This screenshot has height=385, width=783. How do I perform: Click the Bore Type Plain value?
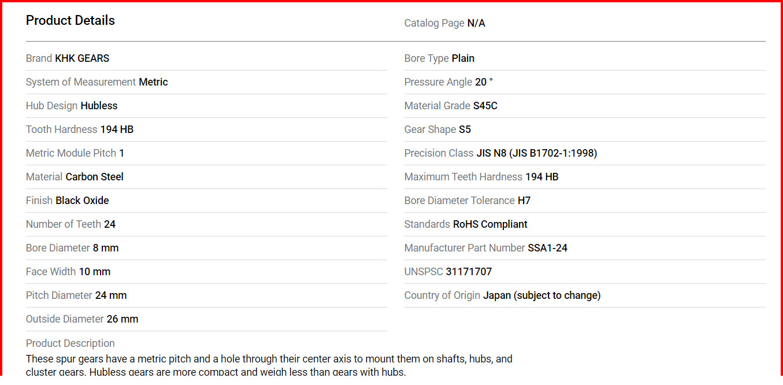463,58
